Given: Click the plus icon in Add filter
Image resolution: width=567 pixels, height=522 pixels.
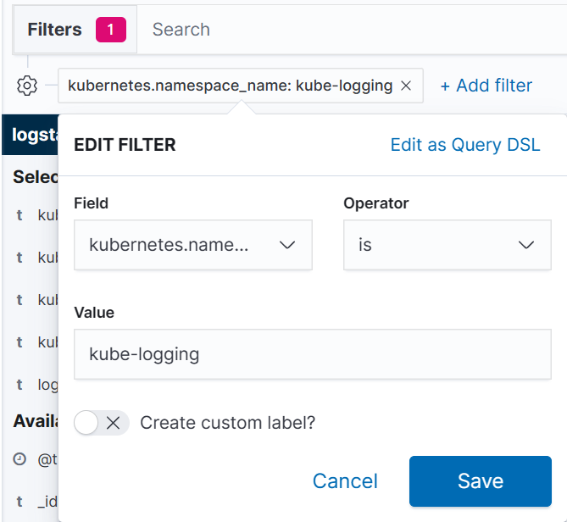Looking at the screenshot, I should pos(445,86).
